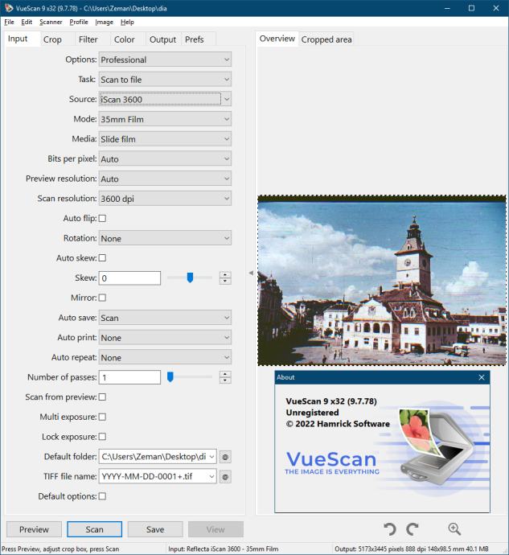Click the Scan button

pyautogui.click(x=95, y=529)
